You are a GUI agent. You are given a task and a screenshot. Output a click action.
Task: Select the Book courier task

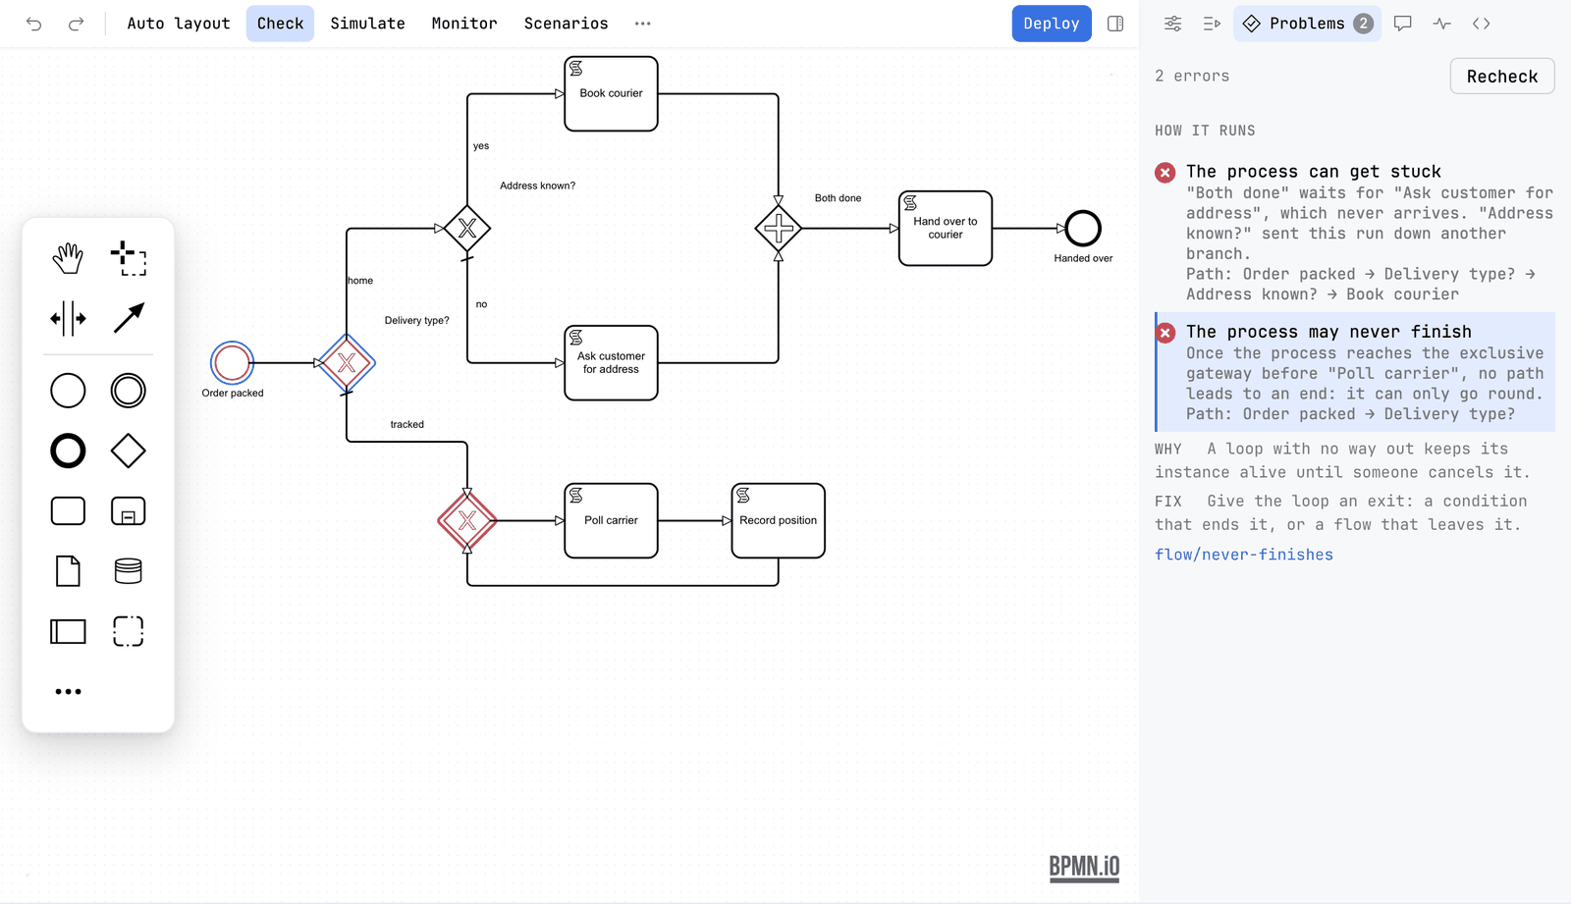click(611, 93)
